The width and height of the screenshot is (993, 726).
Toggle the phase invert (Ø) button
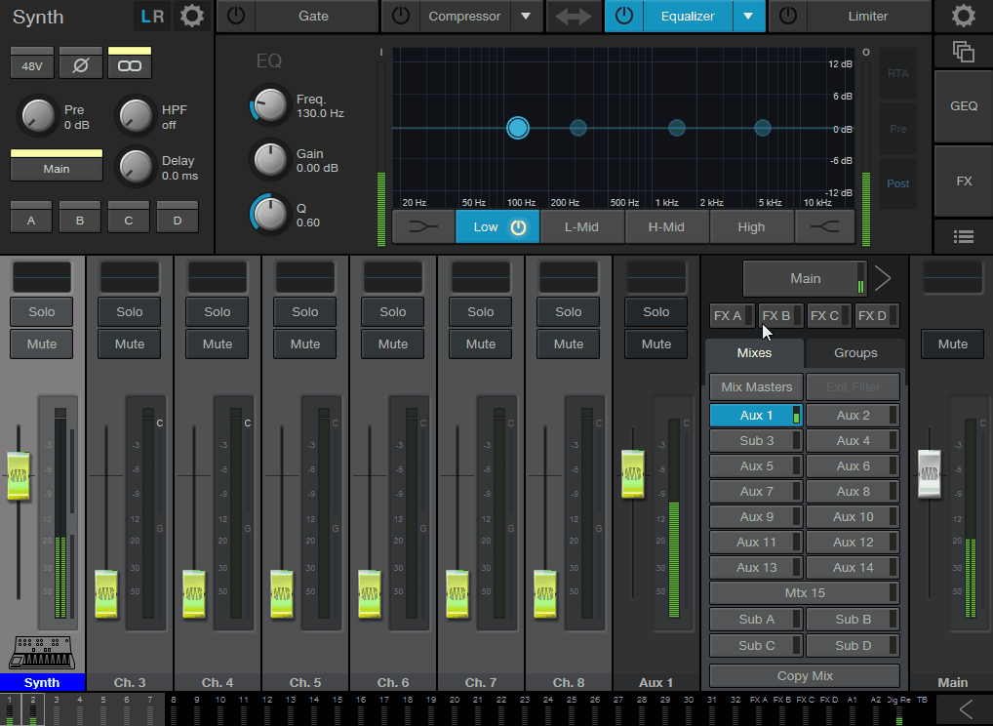[80, 66]
